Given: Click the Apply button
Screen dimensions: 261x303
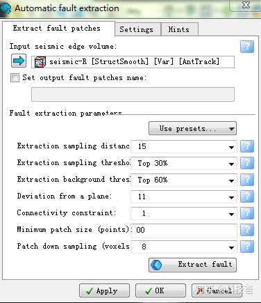Looking at the screenshot, I should pyautogui.click(x=104, y=290).
